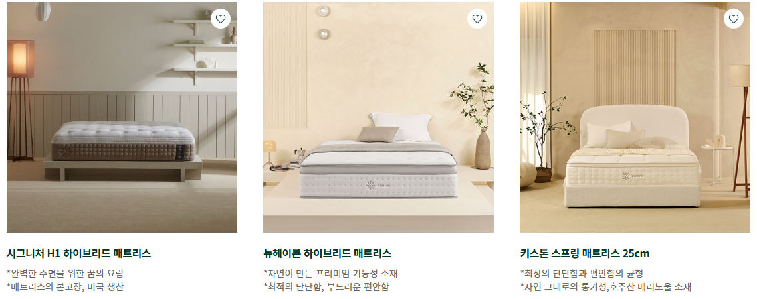This screenshot has width=757, height=299.
Task: Click '자연이 만든 프리미엄 기능성 소재' description
Action: tap(330, 274)
